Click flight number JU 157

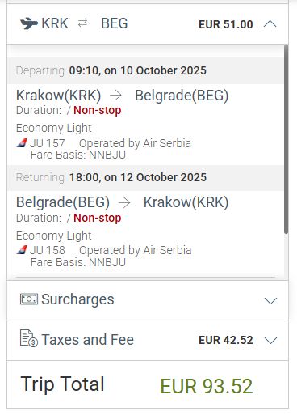(x=48, y=143)
